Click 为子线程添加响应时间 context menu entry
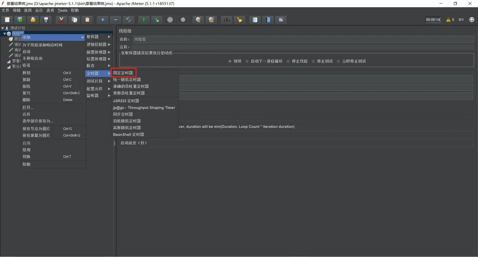The width and height of the screenshot is (478, 257). 53,45
